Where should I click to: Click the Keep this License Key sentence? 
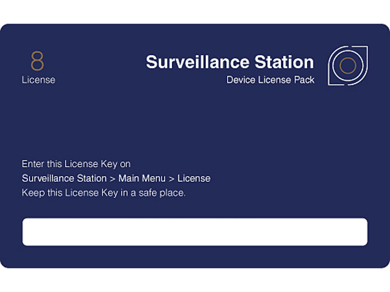[103, 193]
